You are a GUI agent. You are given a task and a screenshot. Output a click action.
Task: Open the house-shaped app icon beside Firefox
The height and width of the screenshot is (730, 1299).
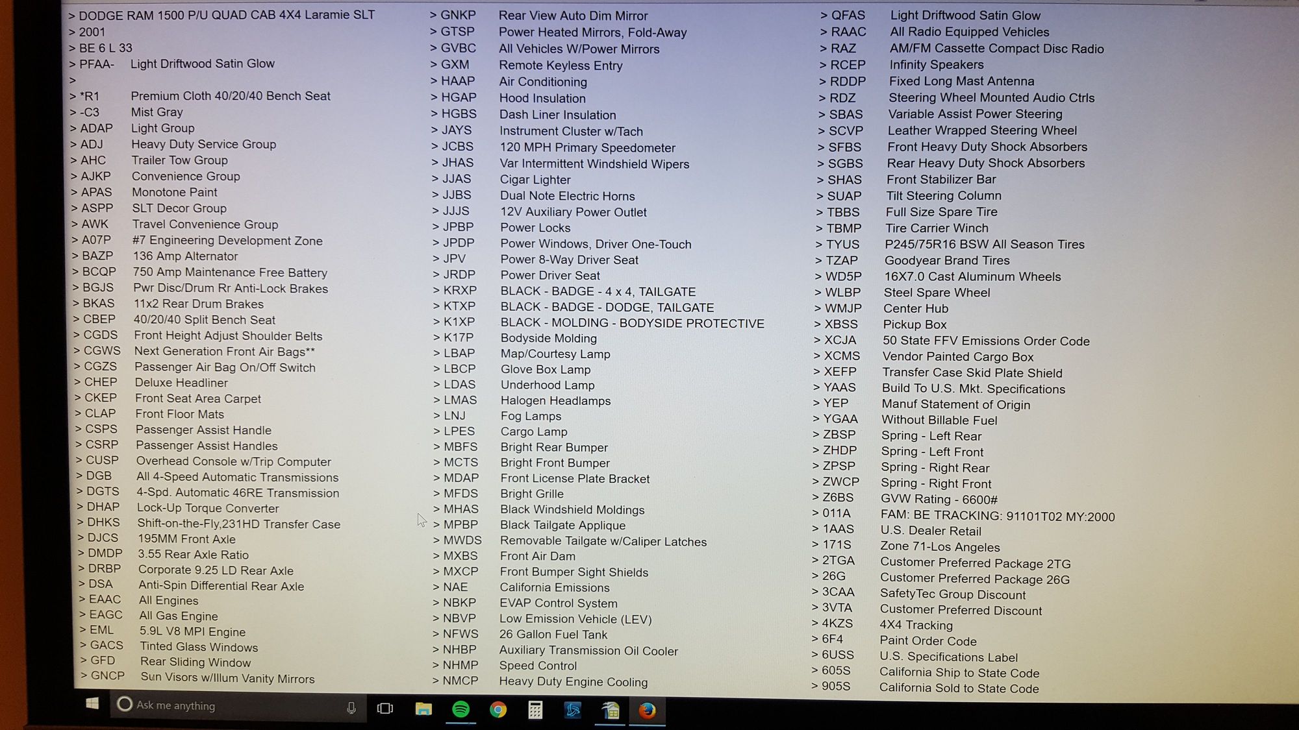611,711
